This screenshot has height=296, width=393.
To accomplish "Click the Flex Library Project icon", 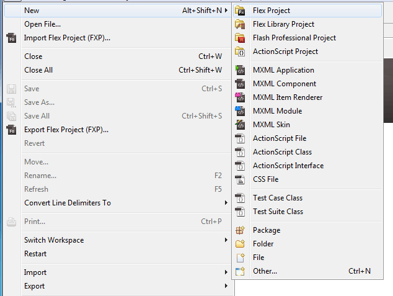I will (x=240, y=24).
